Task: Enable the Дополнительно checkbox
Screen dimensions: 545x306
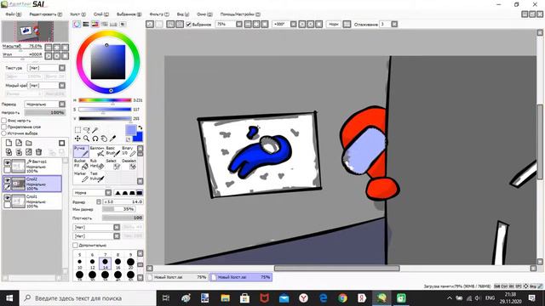Action: click(75, 246)
